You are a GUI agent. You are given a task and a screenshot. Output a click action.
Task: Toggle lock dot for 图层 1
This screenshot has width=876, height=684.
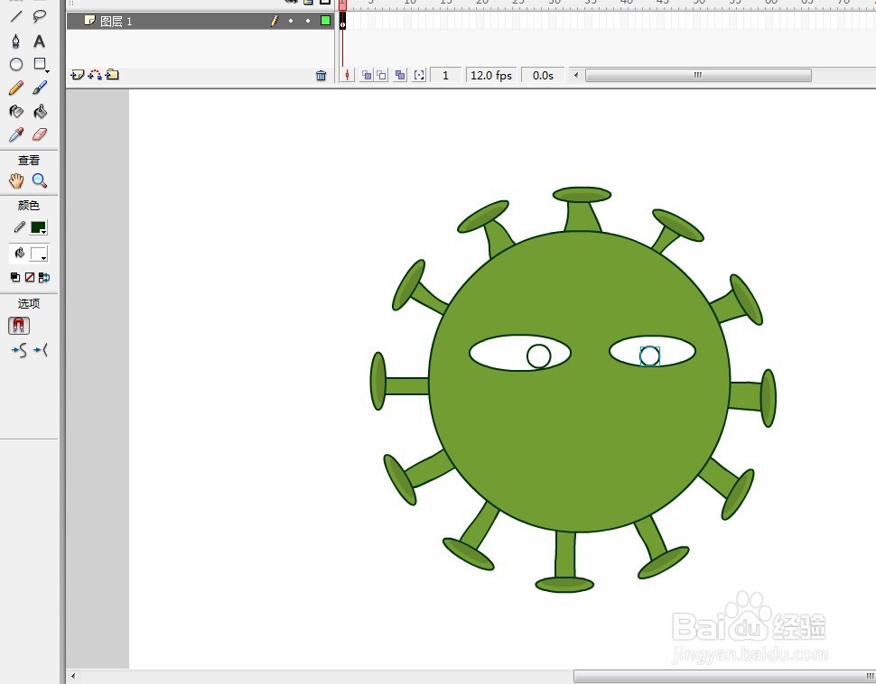308,21
